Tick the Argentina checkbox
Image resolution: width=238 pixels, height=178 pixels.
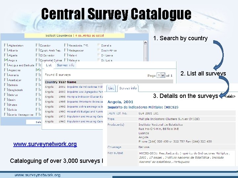[6, 70]
